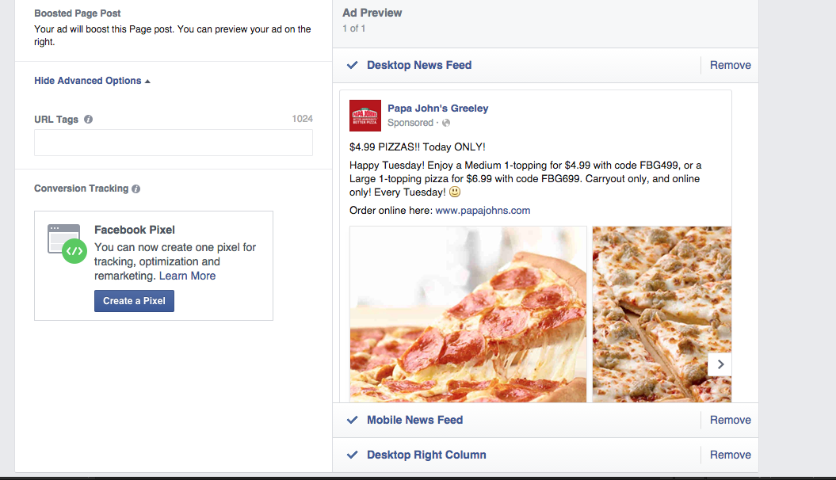Image resolution: width=836 pixels, height=480 pixels.
Task: Click the Facebook Pixel code icon
Action: (x=74, y=251)
